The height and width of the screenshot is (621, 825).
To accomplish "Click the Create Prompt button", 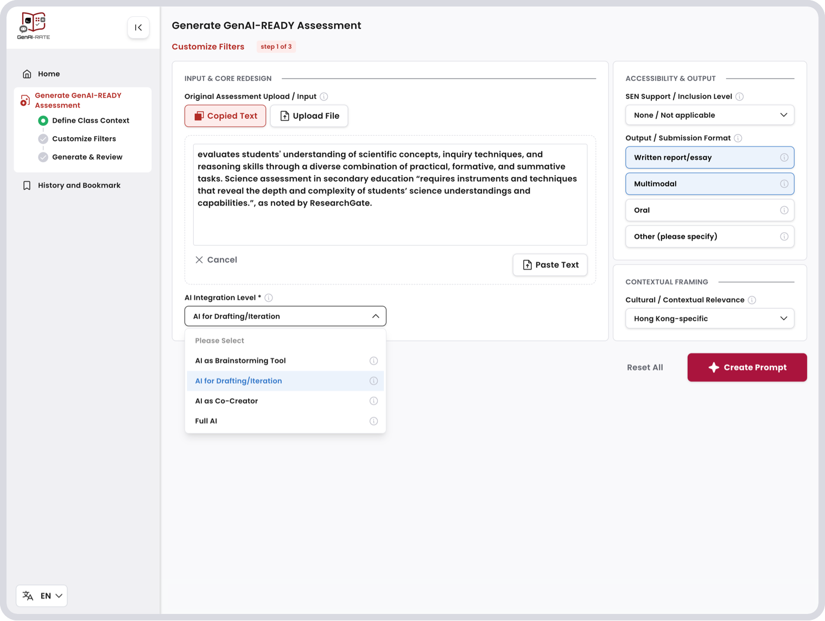I will (x=747, y=367).
